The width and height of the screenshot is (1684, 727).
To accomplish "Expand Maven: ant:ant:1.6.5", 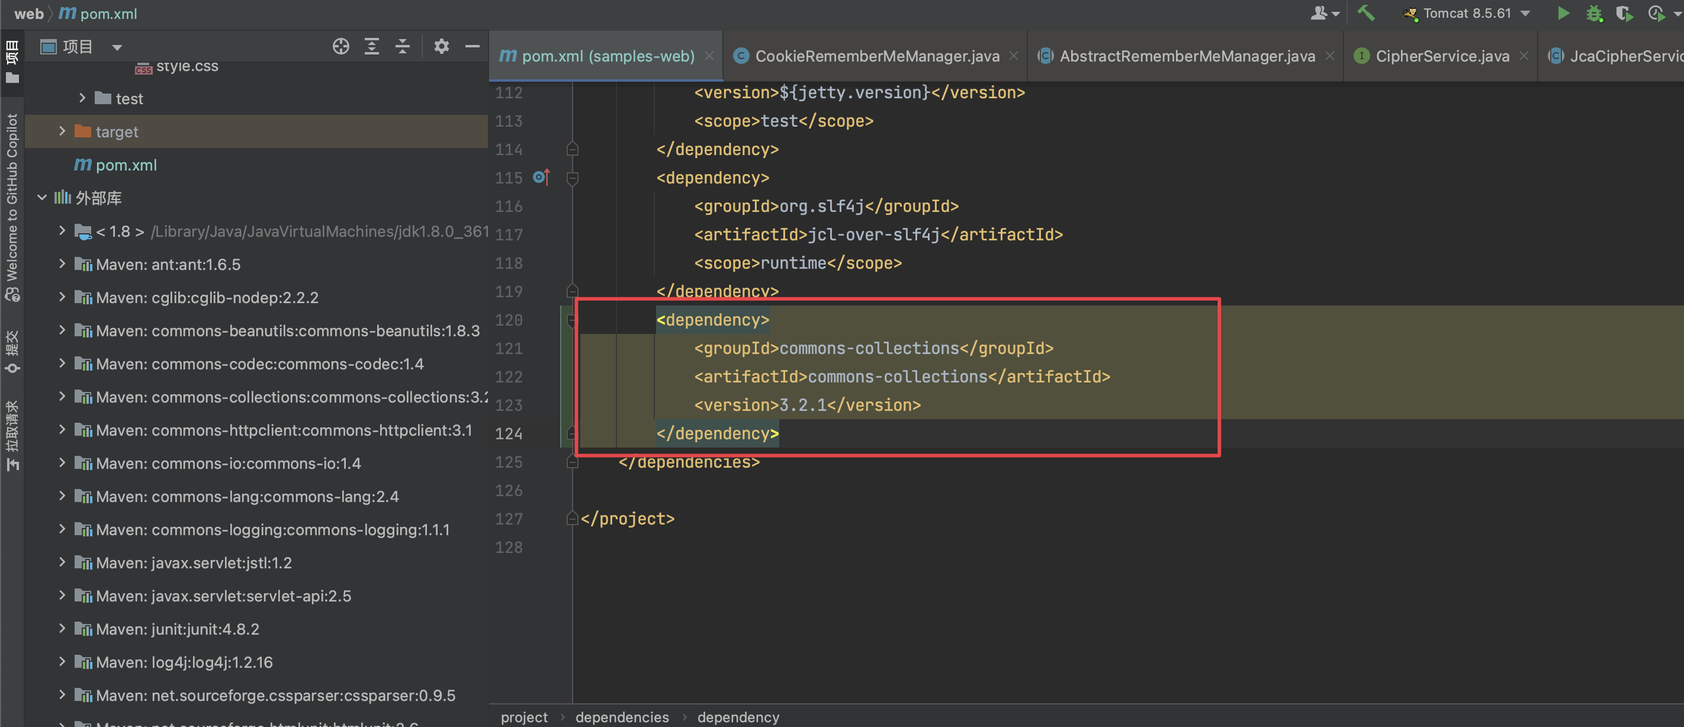I will [62, 263].
